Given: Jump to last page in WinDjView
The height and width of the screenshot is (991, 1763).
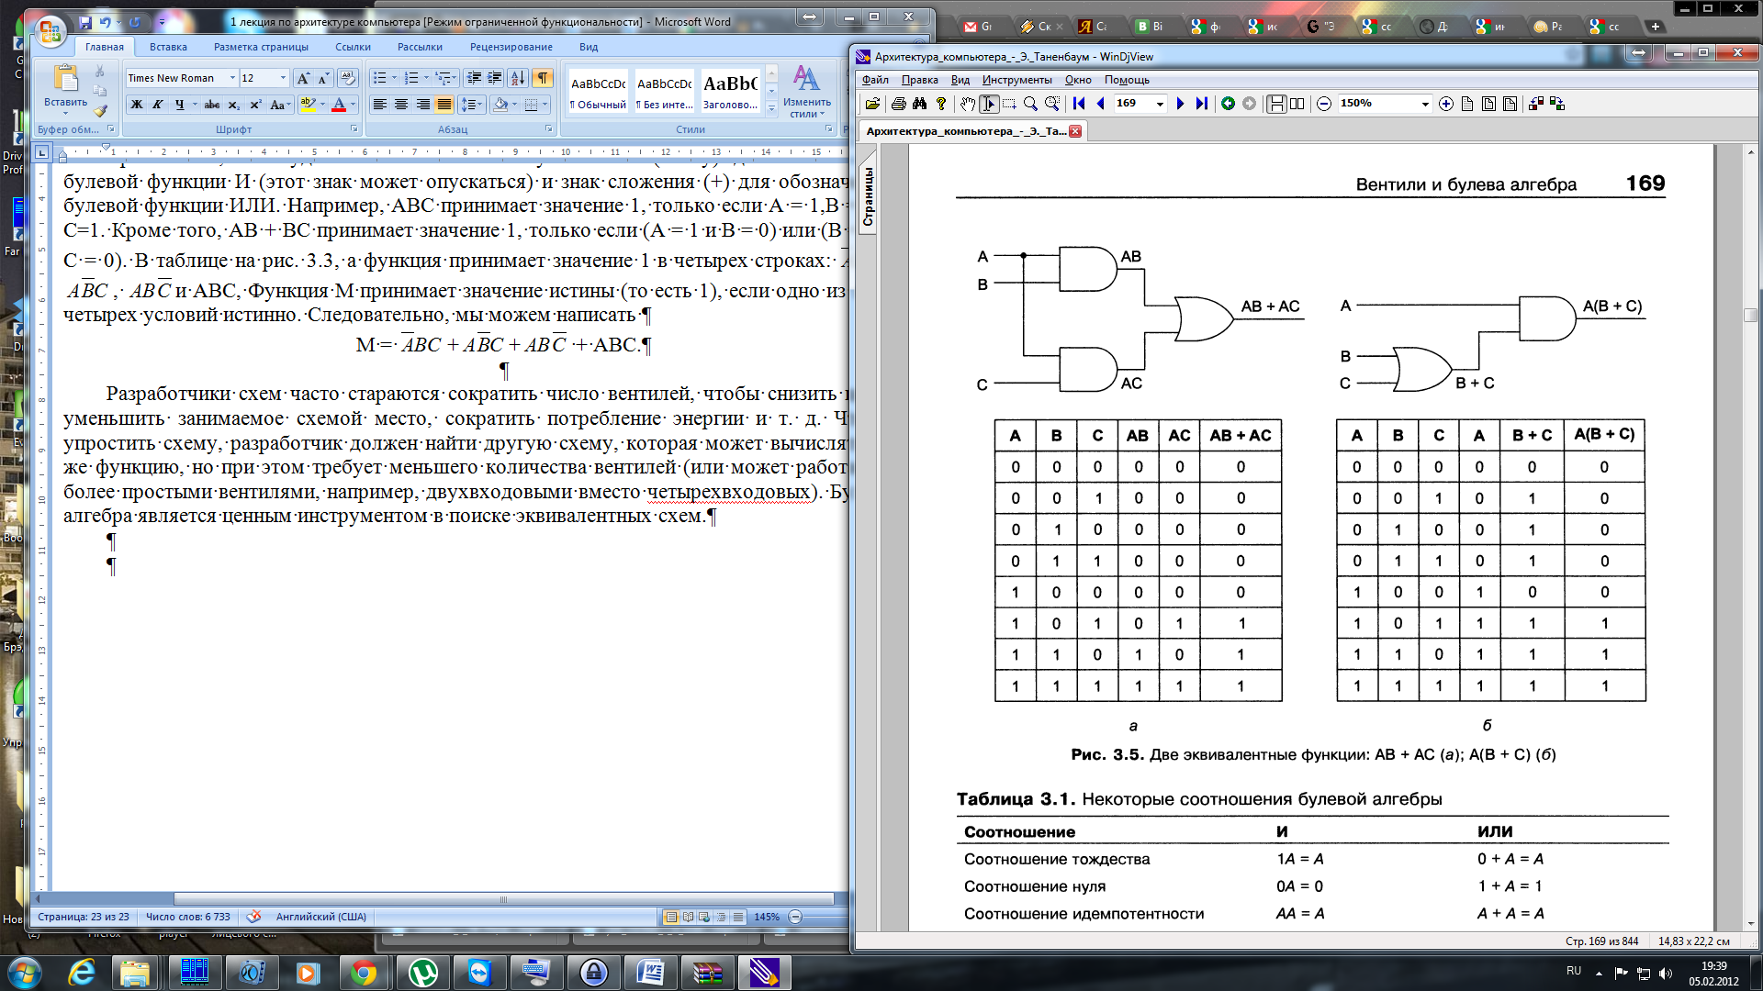Looking at the screenshot, I should [1201, 104].
